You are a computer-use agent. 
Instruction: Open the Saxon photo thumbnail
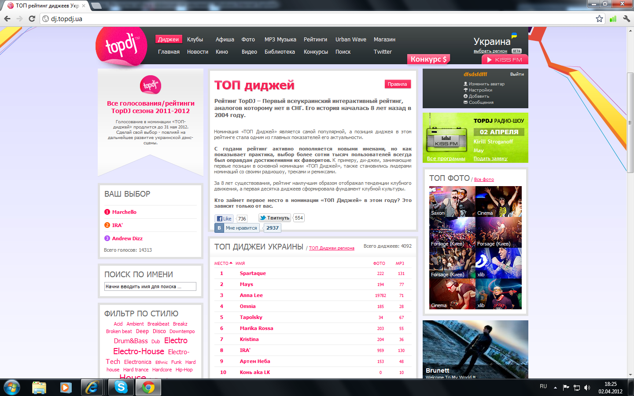pos(452,202)
